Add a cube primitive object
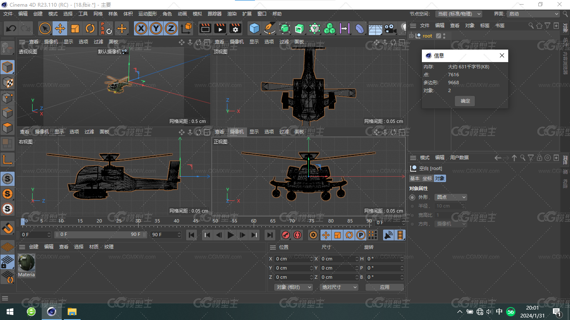The image size is (570, 320). click(x=254, y=28)
